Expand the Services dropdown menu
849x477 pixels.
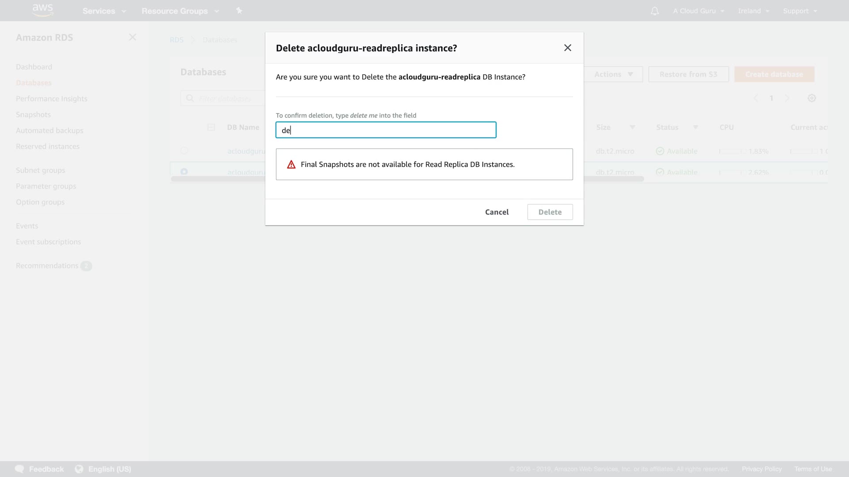104,11
